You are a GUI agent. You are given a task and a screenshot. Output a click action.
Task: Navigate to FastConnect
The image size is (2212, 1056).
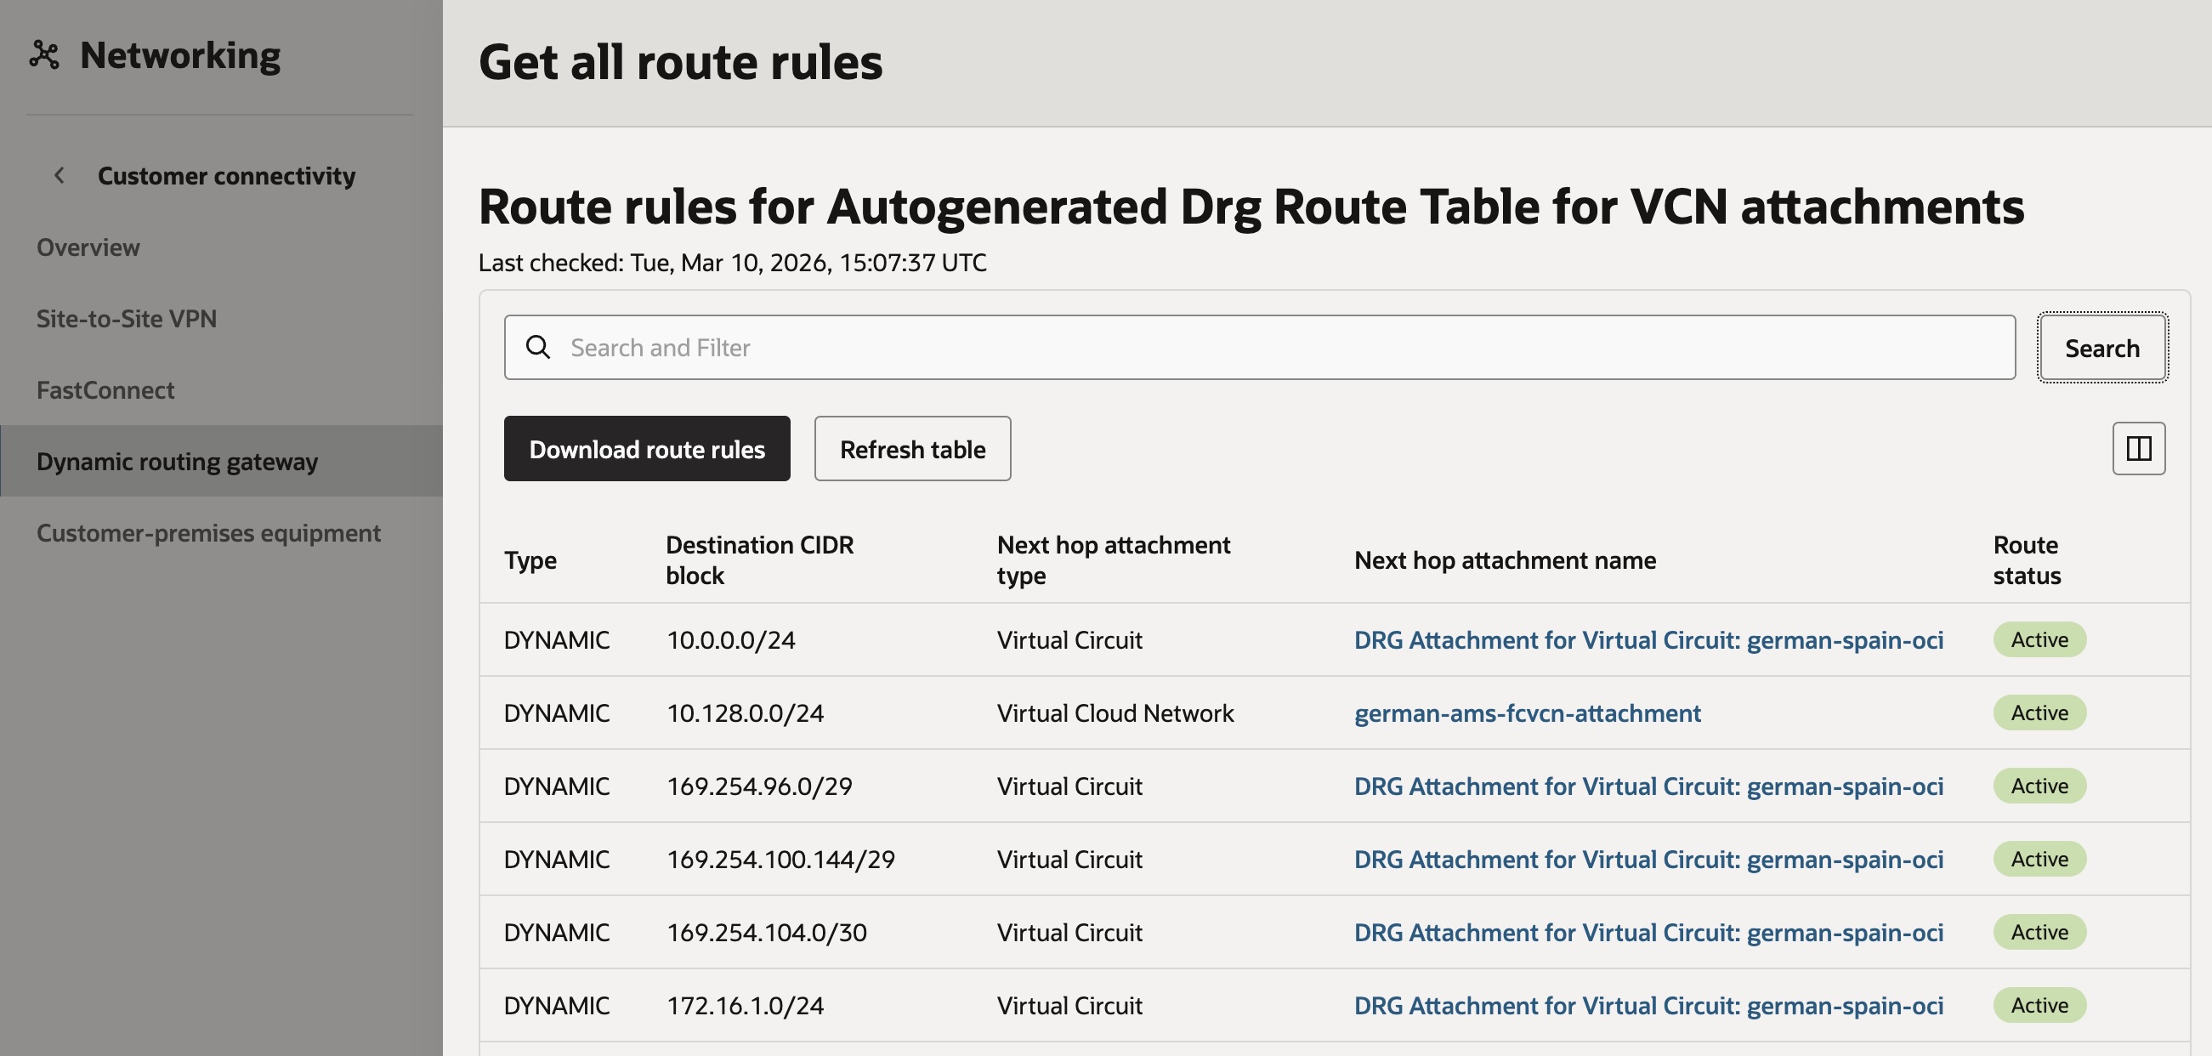pos(105,389)
